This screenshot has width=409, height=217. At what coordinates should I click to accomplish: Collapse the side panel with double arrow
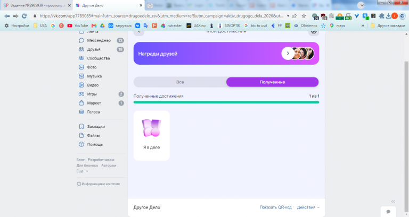[x=393, y=202]
